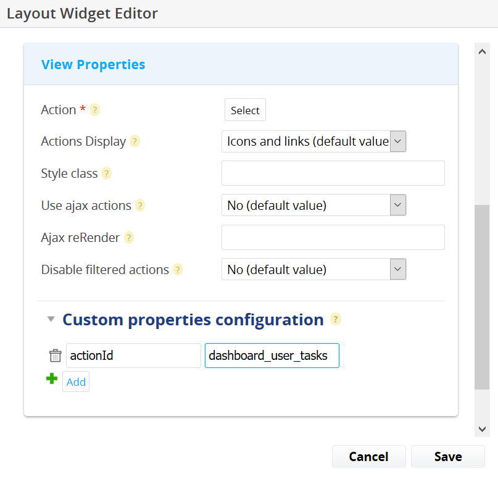Click the green plus icon
The height and width of the screenshot is (479, 498).
click(x=52, y=378)
